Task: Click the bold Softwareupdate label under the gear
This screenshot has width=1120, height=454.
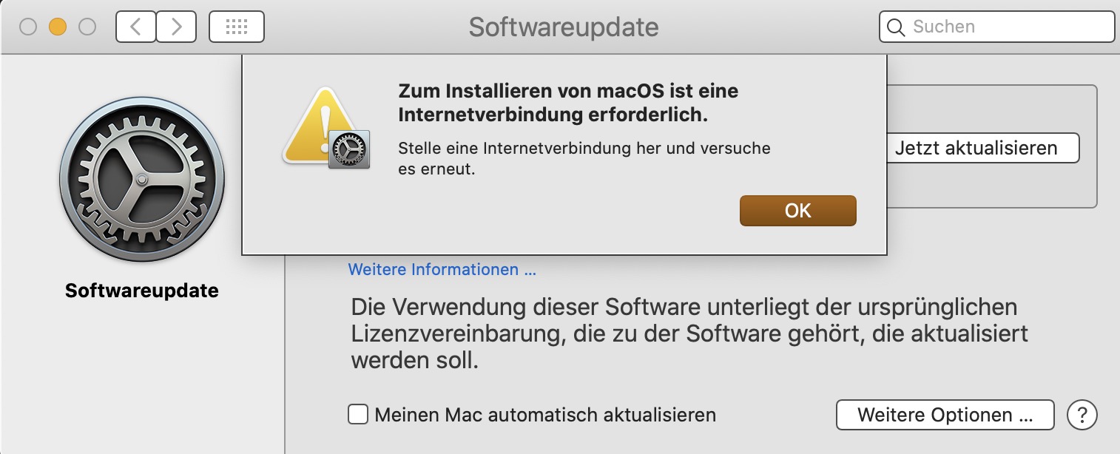Action: pos(142,291)
